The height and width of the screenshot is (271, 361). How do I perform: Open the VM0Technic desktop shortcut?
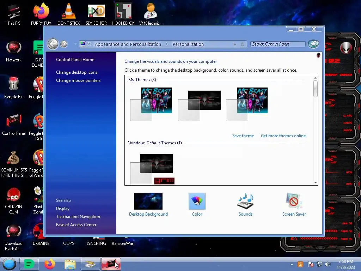pos(151,14)
